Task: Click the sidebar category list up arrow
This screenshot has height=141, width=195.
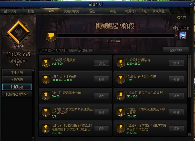Action: coord(33,70)
